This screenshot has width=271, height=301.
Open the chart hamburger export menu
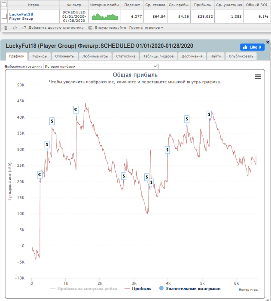[258, 77]
